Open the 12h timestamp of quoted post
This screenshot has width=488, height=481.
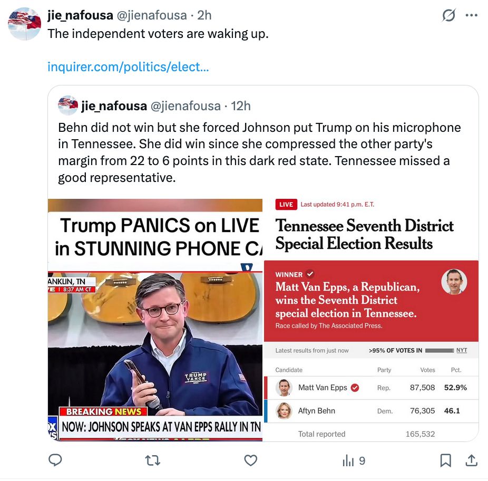click(x=241, y=106)
